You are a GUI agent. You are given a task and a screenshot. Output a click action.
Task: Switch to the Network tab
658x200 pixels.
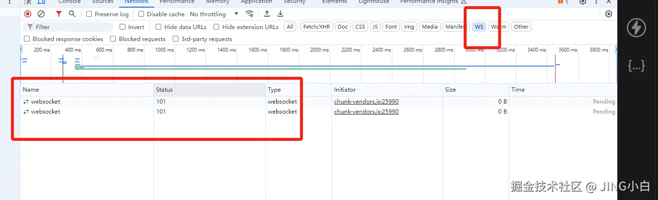136,2
